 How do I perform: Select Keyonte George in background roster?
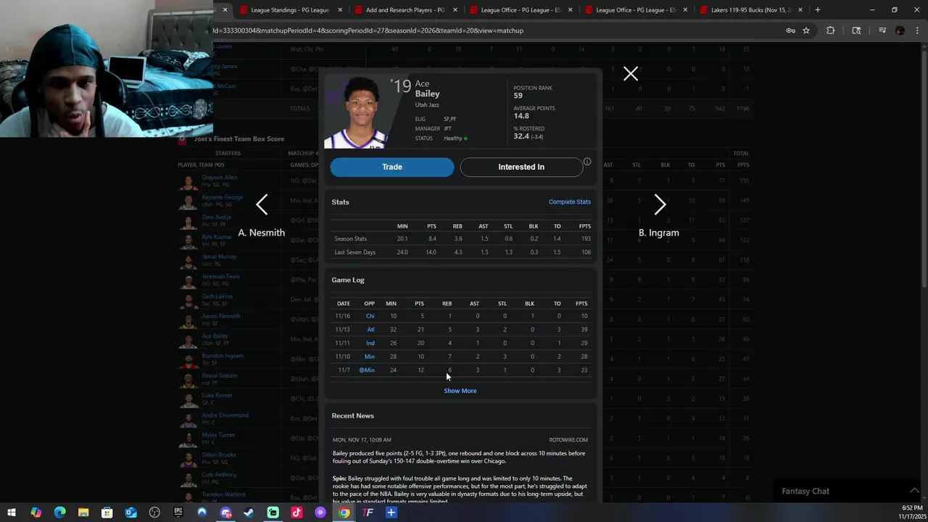click(223, 197)
